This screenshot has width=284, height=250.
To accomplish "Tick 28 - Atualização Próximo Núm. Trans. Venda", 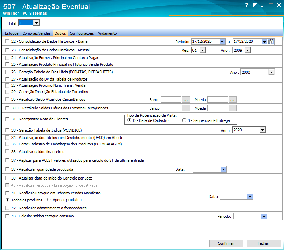I will point(7,85).
